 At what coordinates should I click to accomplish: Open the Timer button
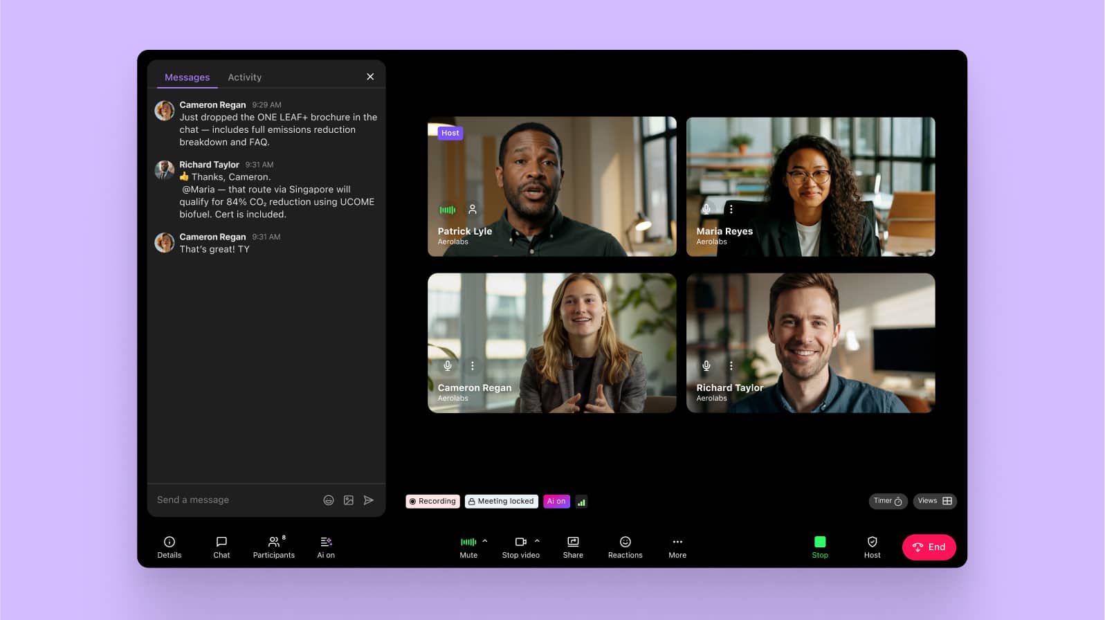click(888, 501)
